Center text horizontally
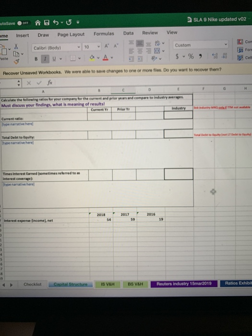The height and width of the screenshot is (336, 252). (x=140, y=51)
